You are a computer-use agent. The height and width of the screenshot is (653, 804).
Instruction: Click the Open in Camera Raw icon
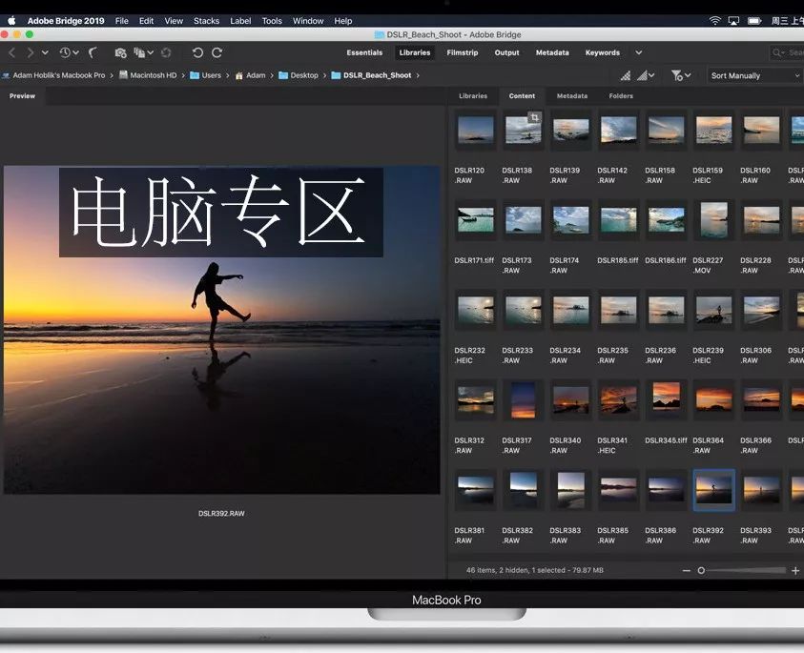pos(166,52)
